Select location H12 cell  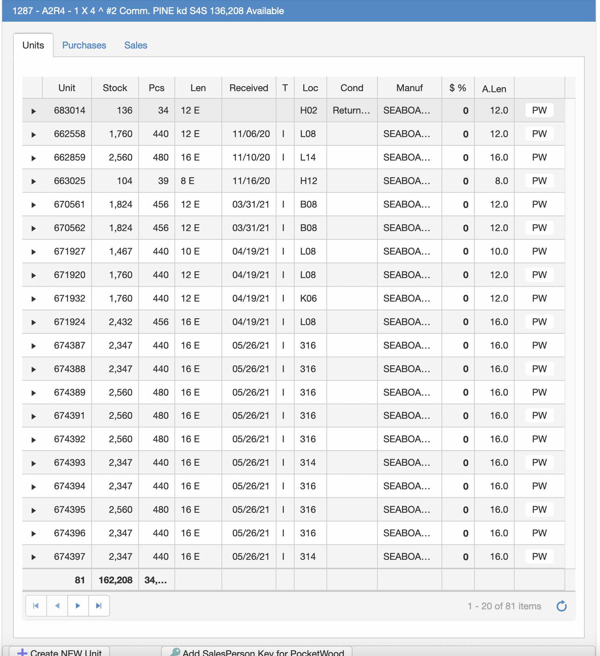tap(310, 181)
